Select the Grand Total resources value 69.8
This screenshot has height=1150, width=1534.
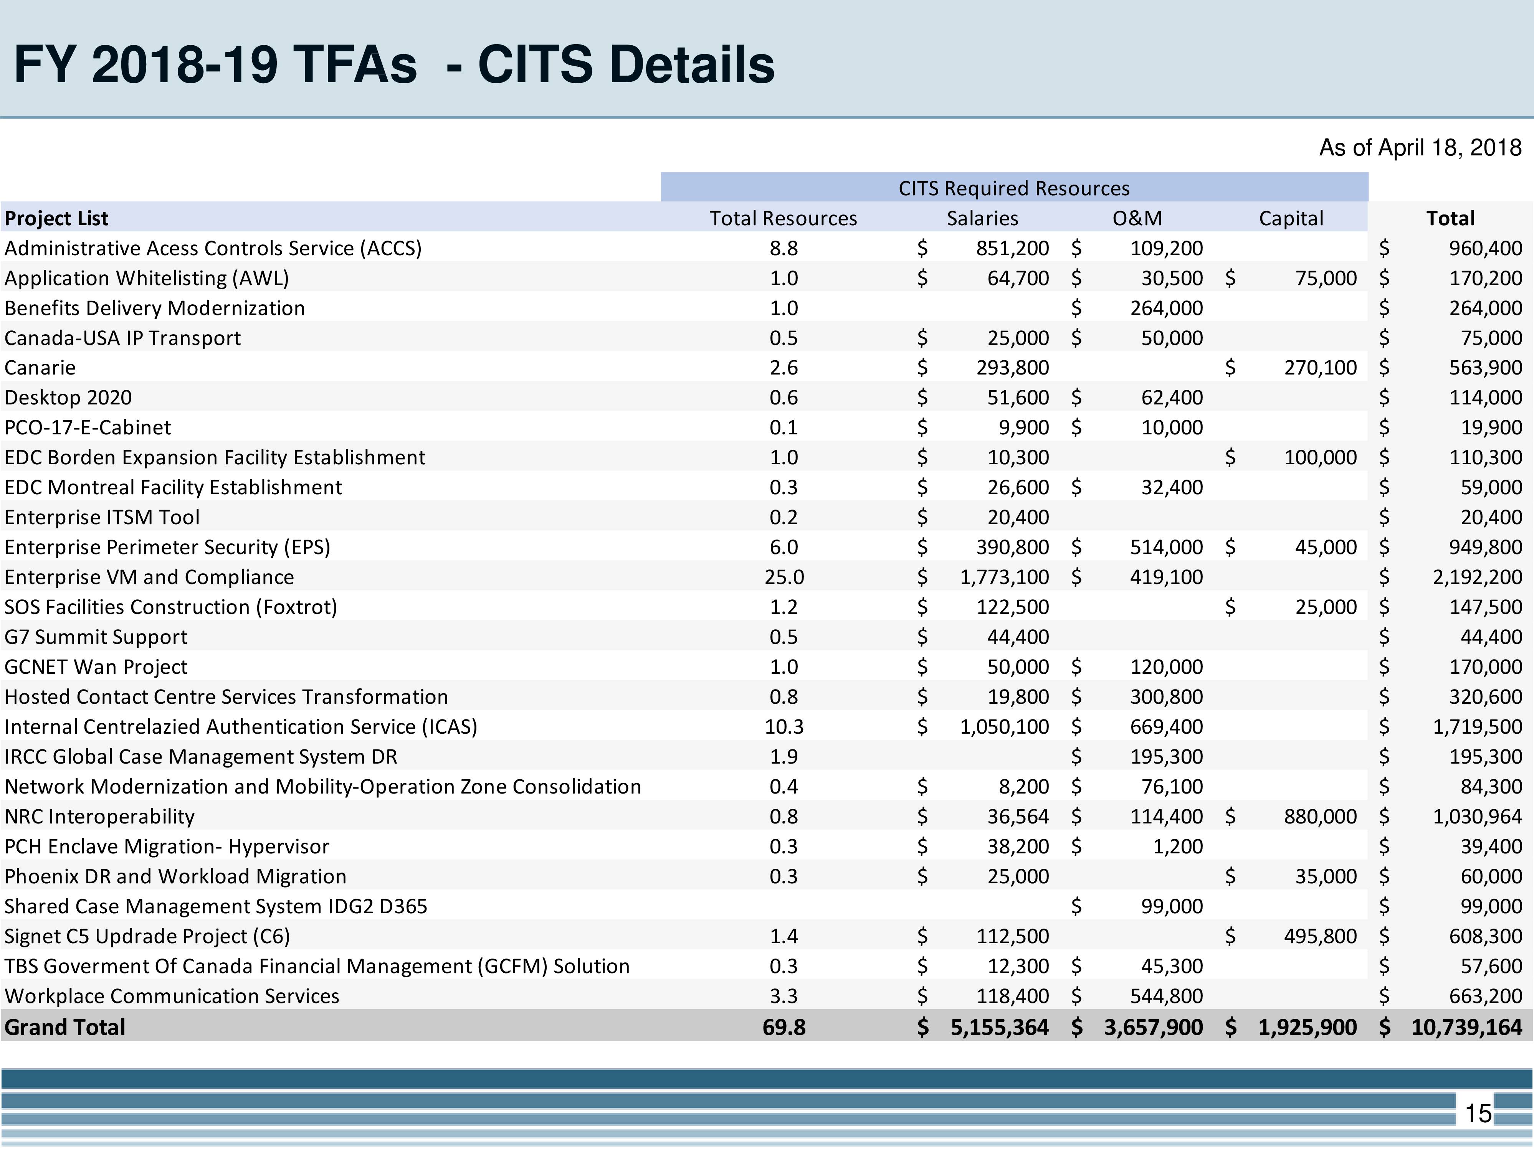point(784,1026)
